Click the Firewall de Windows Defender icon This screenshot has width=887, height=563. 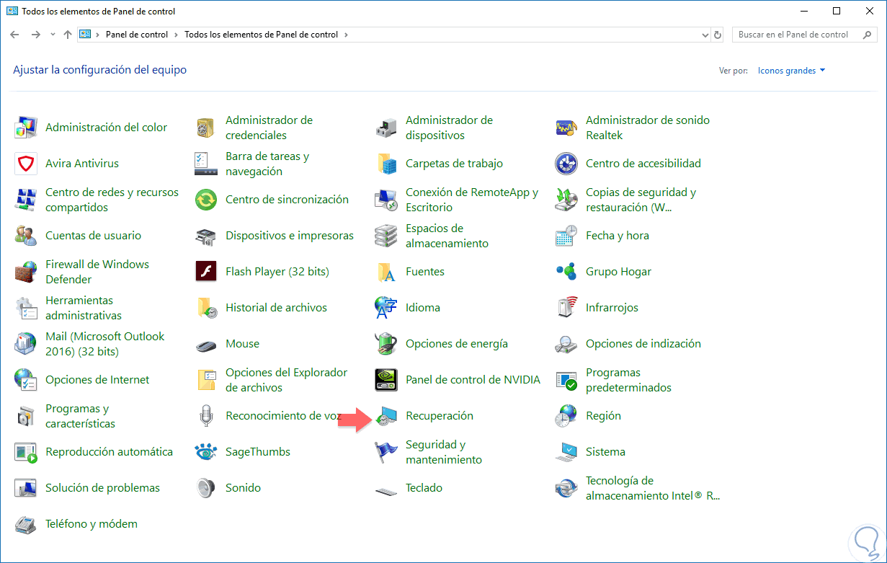click(26, 272)
